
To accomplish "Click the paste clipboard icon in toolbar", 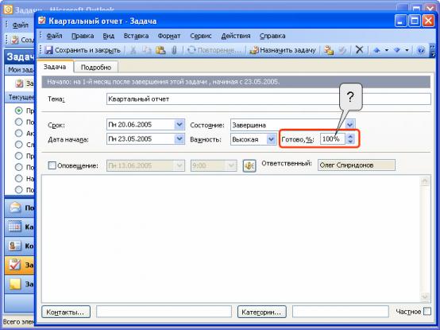I will coord(160,50).
